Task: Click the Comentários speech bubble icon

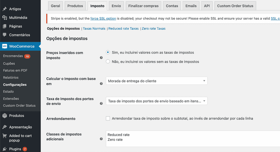Action: 4,35
